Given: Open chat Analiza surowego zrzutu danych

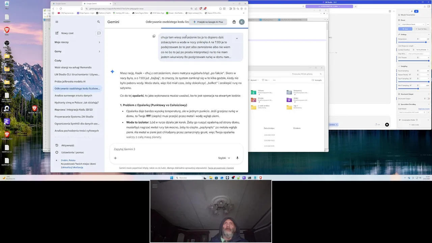Looking at the screenshot, I should pyautogui.click(x=78, y=96).
